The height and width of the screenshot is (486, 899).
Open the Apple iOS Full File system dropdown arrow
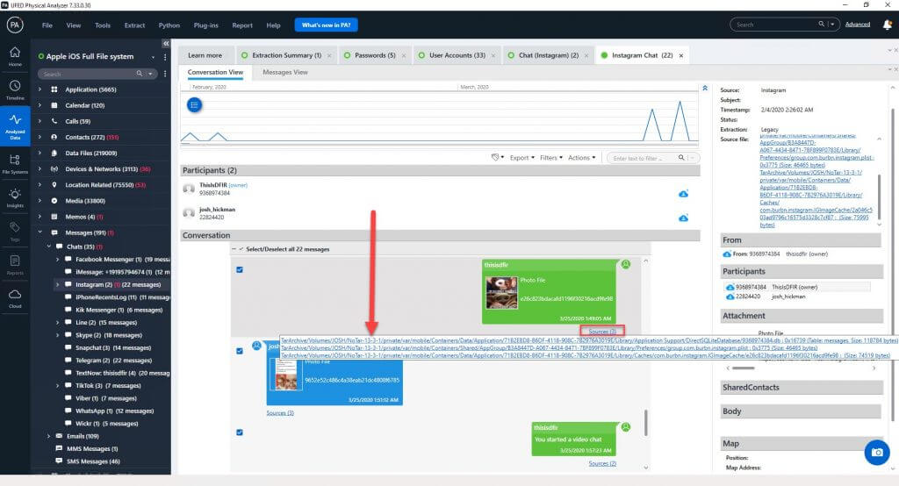click(x=153, y=57)
